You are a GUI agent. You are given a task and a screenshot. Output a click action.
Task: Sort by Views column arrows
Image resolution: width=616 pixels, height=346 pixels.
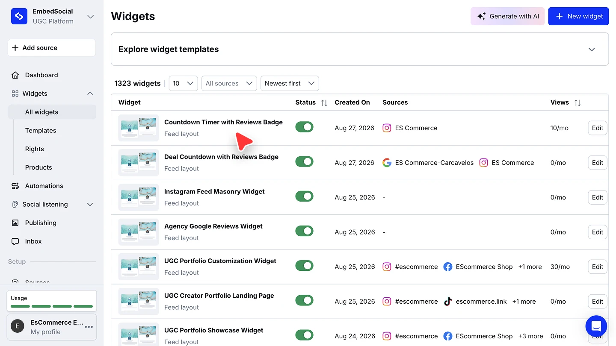[577, 103]
